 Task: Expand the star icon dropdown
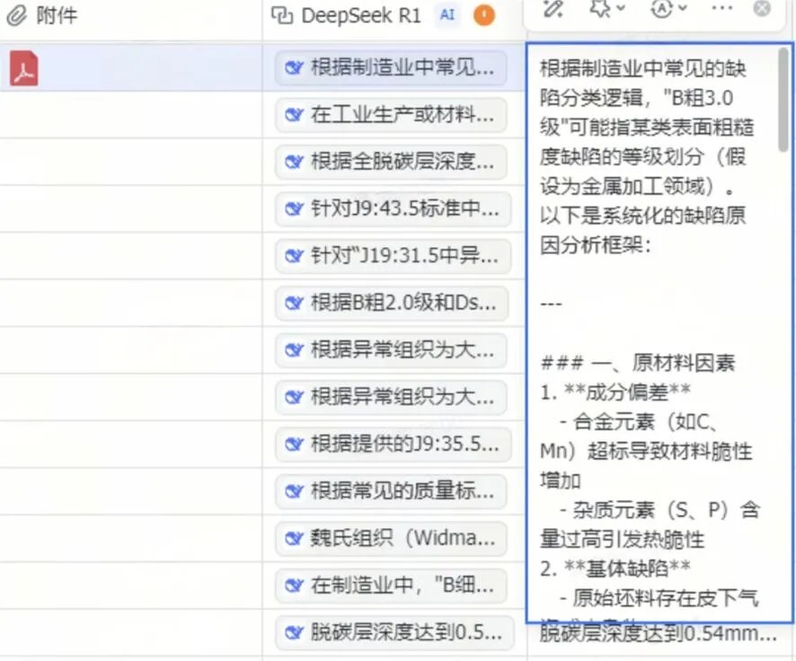point(606,8)
